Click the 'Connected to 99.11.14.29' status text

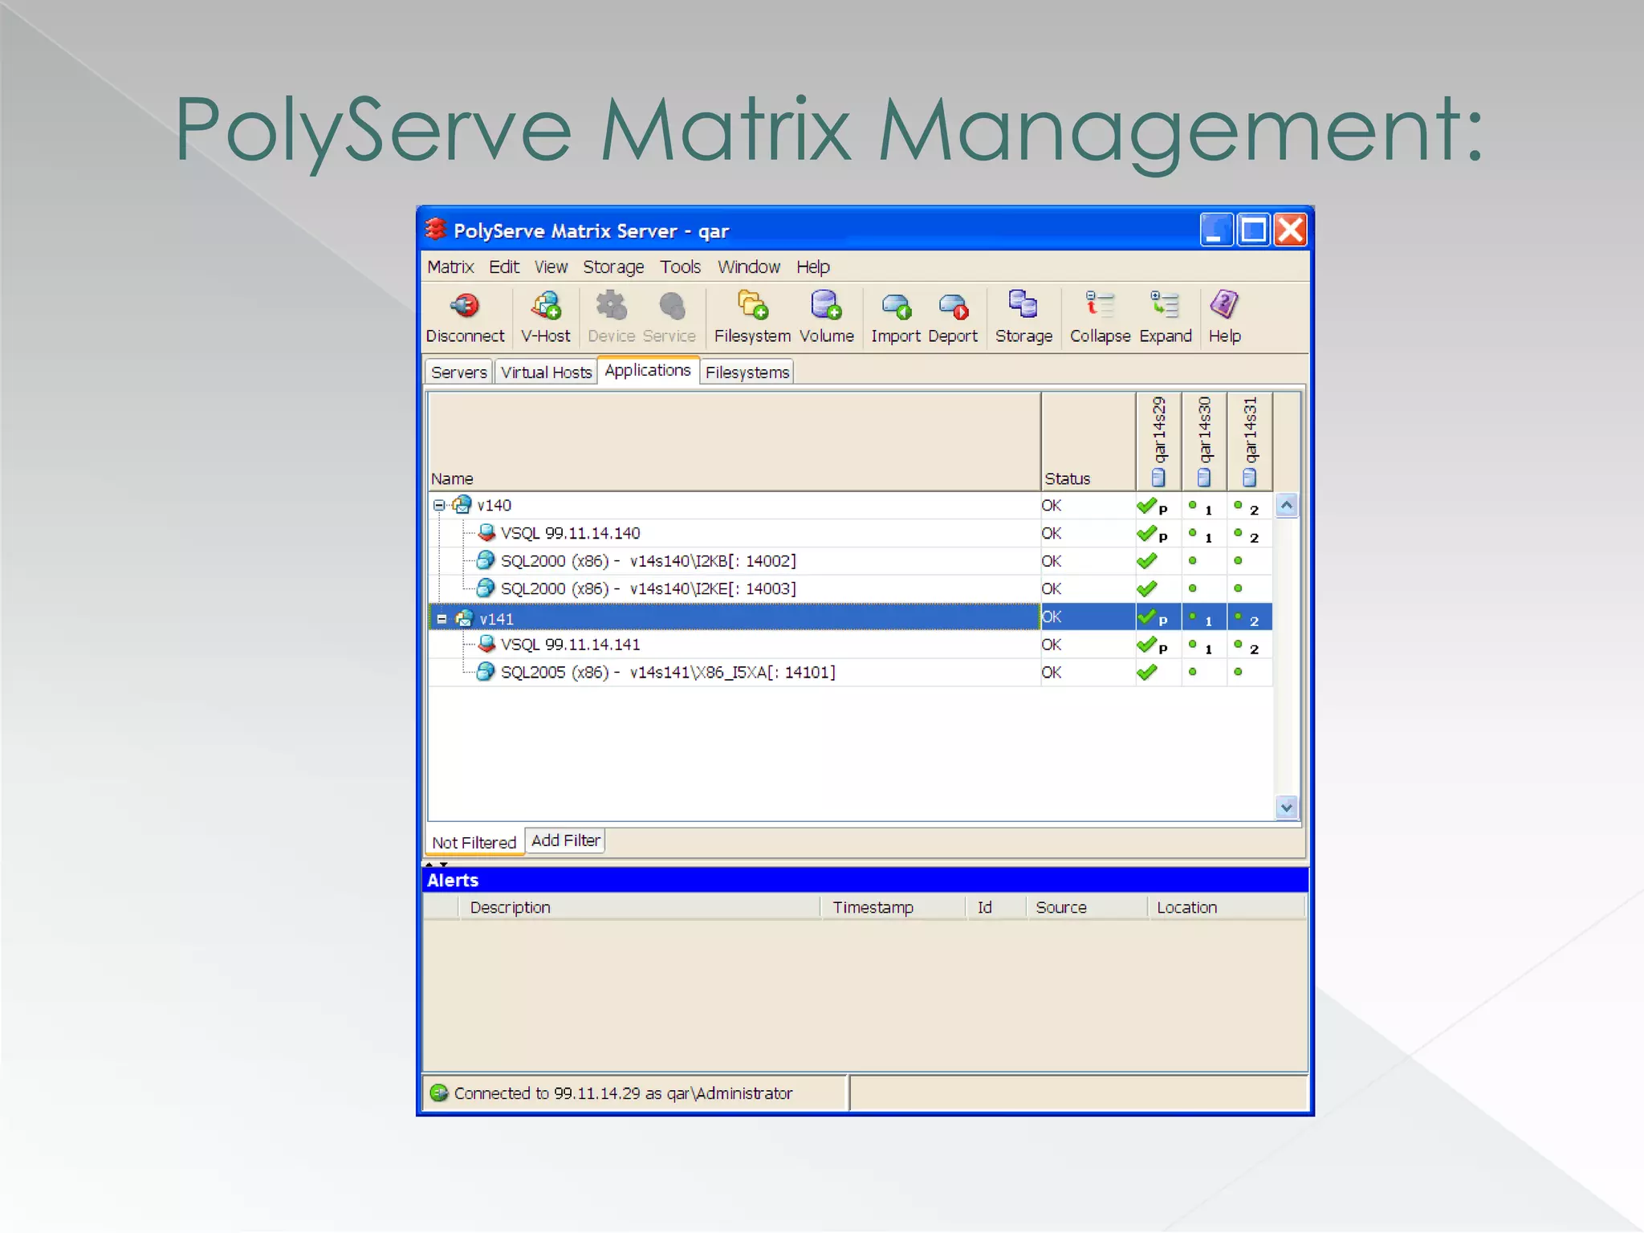click(623, 1093)
